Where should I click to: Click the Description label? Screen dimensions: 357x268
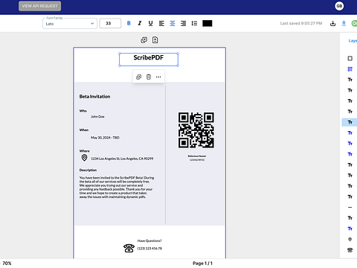point(88,170)
